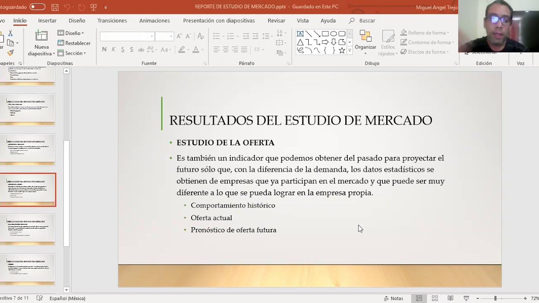Click the Organizar arrange icon
Viewport: 539px width, 303px height.
point(366,36)
